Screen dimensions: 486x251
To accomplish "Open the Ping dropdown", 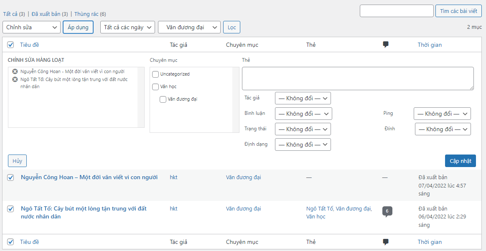I will [x=442, y=114].
